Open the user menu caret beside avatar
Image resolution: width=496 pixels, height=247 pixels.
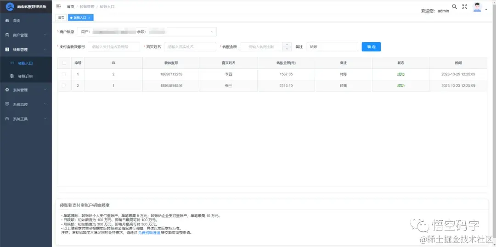[x=486, y=10]
